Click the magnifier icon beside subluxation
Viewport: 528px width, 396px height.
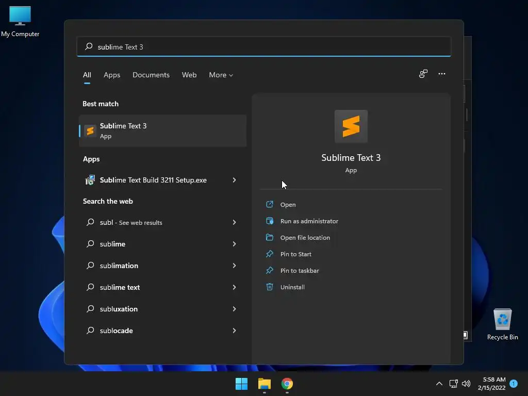(90, 309)
